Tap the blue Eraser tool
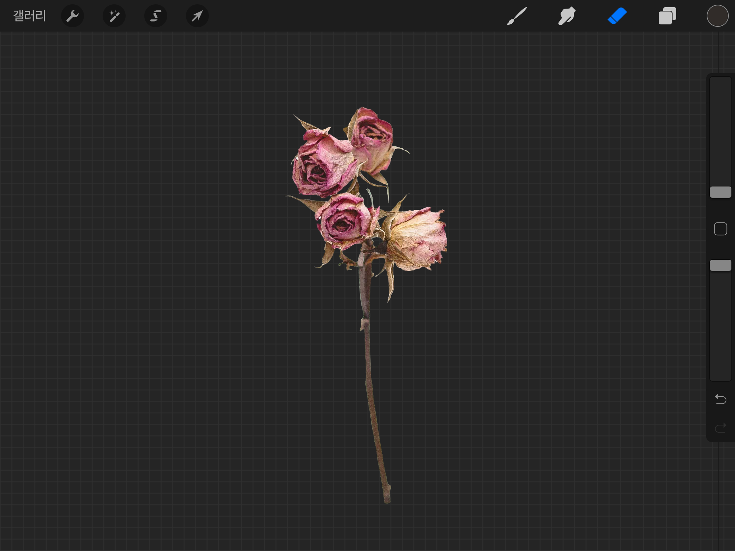This screenshot has width=735, height=551. (617, 16)
